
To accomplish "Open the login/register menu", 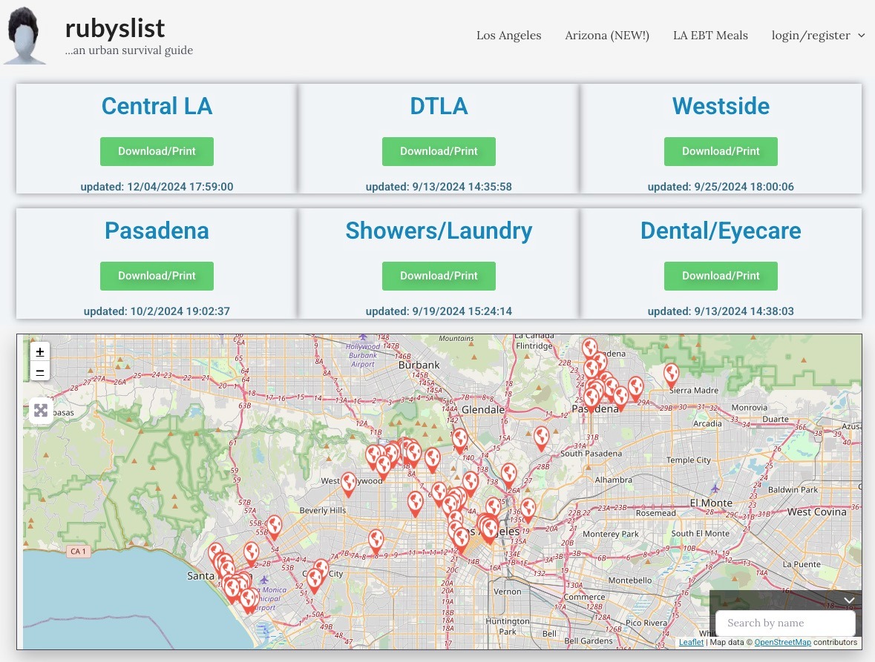I will [810, 36].
